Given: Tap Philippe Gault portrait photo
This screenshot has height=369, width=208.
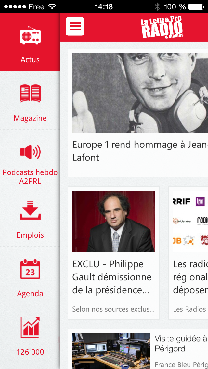Looking at the screenshot, I should click(x=114, y=221).
